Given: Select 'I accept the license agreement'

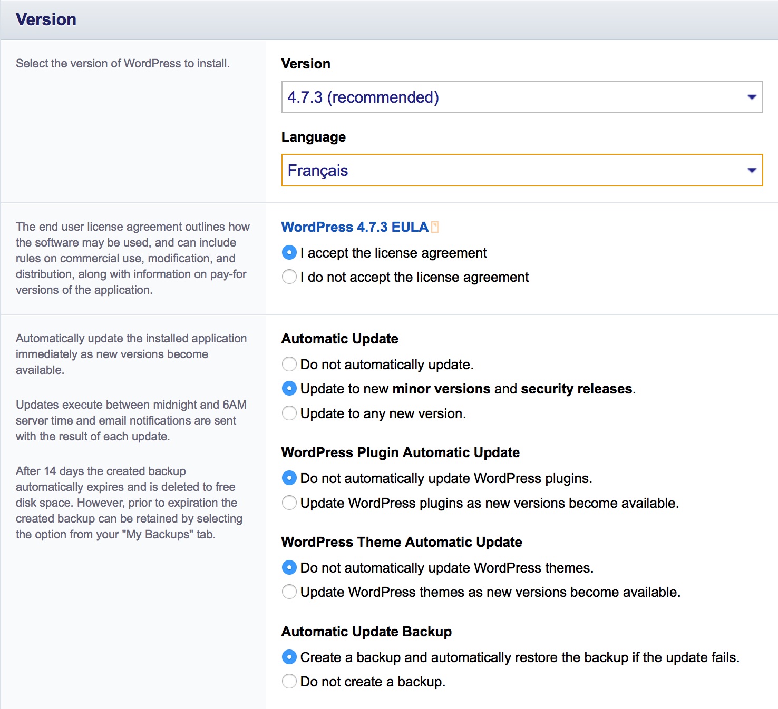Looking at the screenshot, I should [x=289, y=253].
